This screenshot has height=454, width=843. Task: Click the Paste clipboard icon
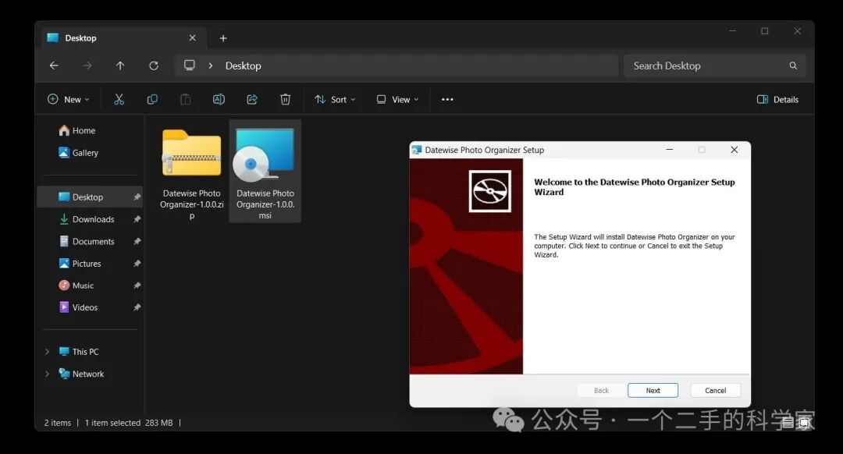[x=186, y=99]
